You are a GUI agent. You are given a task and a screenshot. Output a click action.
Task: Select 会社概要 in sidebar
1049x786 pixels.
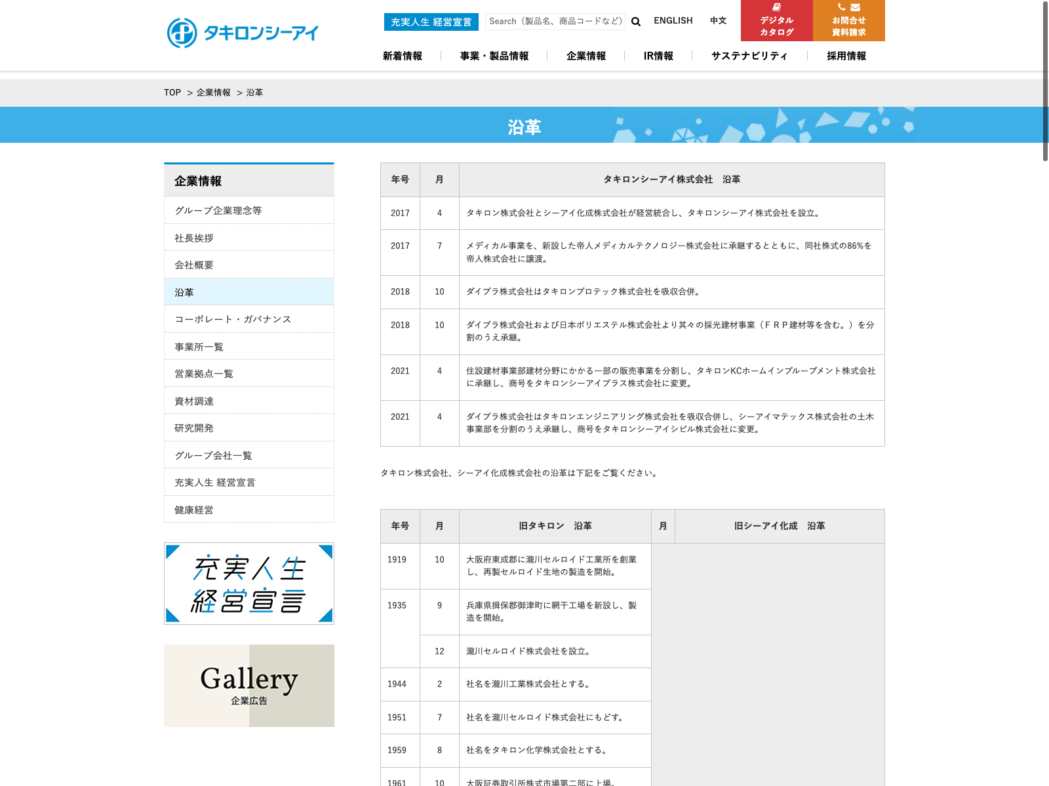[249, 265]
